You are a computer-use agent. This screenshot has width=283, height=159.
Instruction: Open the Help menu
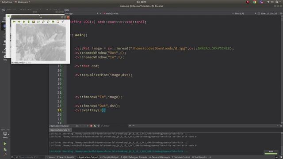pyautogui.click(x=67, y=10)
